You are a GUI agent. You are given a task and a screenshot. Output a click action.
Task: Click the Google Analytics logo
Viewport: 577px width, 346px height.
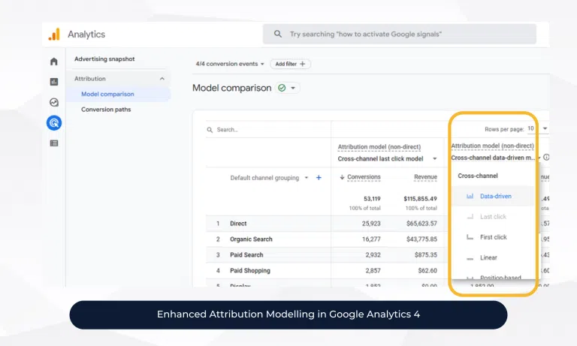(54, 35)
